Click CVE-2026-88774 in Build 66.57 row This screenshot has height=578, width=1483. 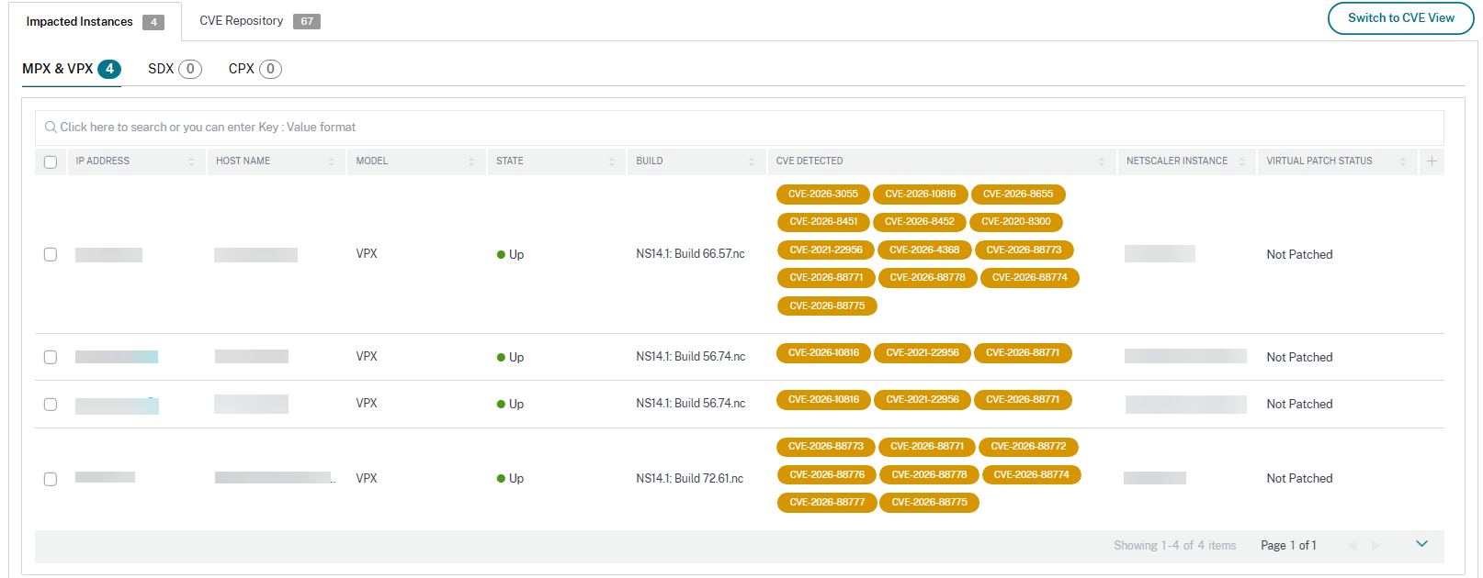1030,278
